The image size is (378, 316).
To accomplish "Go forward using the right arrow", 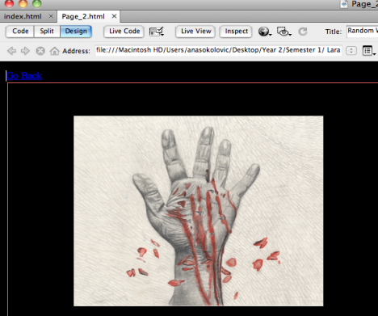I will click(x=25, y=51).
